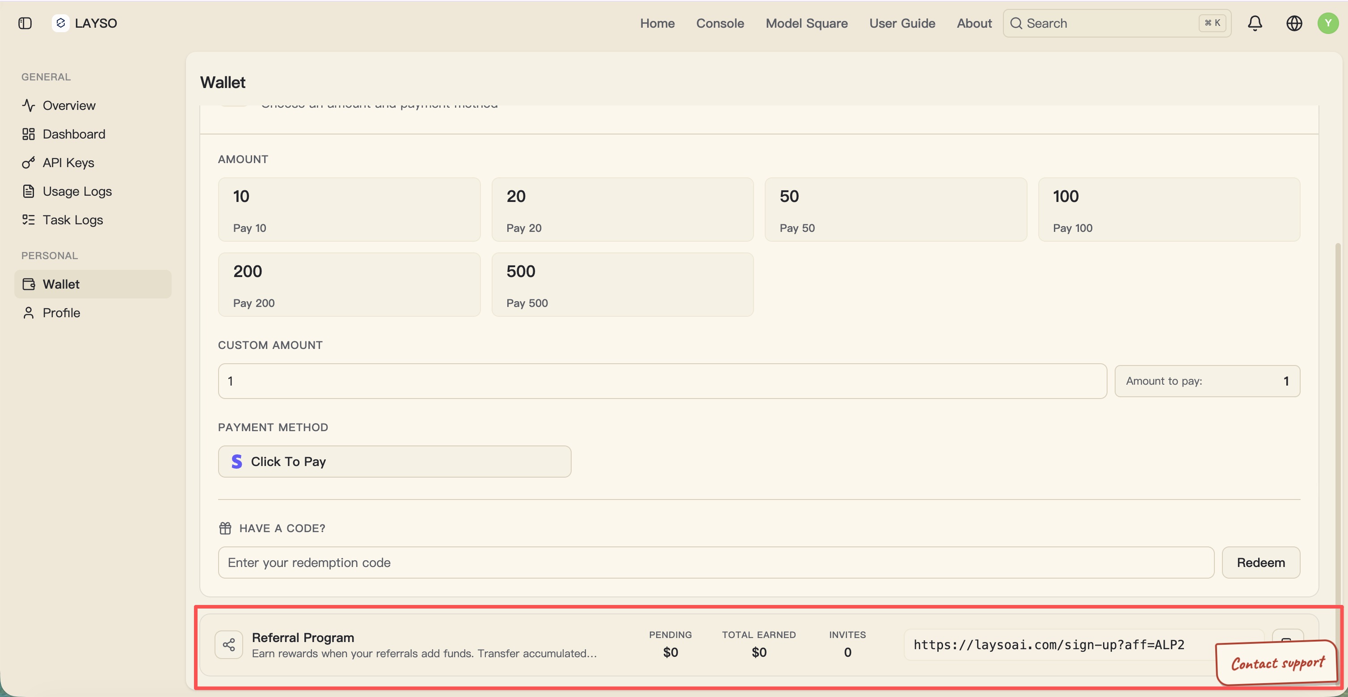
Task: Open user avatar menu
Action: [x=1327, y=23]
